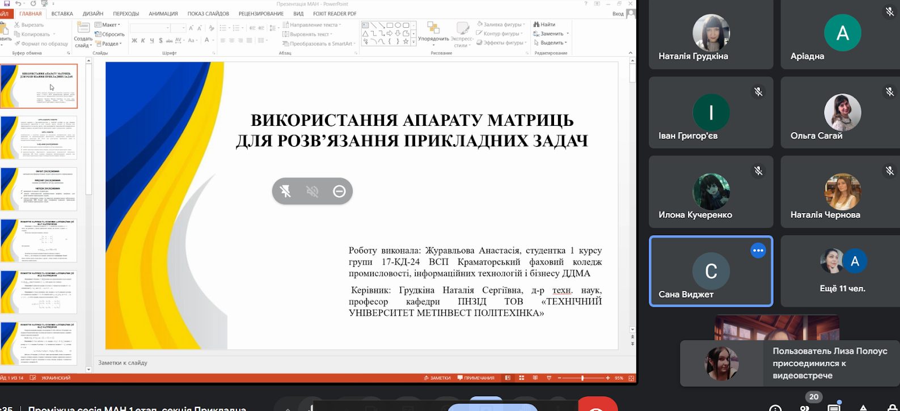The width and height of the screenshot is (900, 411).
Task: Expand the shapes gallery with the More arrow
Action: click(413, 42)
